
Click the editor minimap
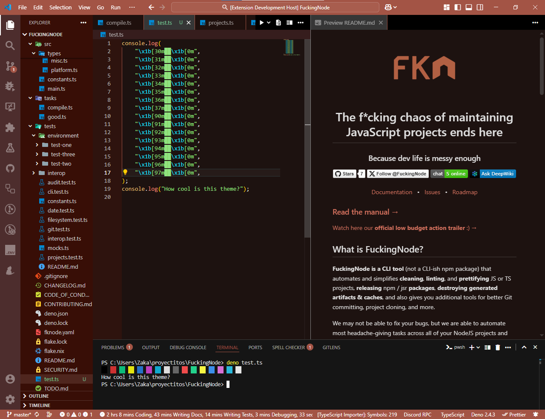[x=292, y=47]
